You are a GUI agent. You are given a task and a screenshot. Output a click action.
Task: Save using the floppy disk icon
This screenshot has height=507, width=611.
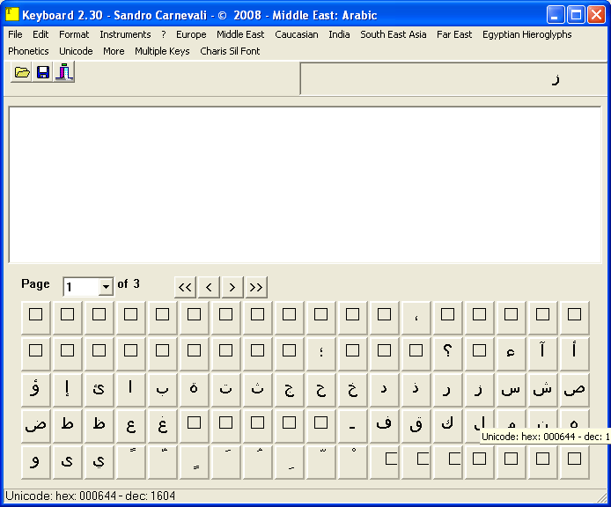coord(43,72)
